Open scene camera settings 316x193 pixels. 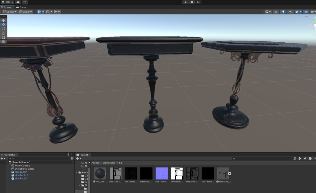[312, 12]
